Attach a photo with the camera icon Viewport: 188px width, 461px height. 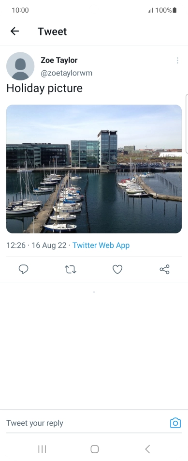pyautogui.click(x=175, y=423)
